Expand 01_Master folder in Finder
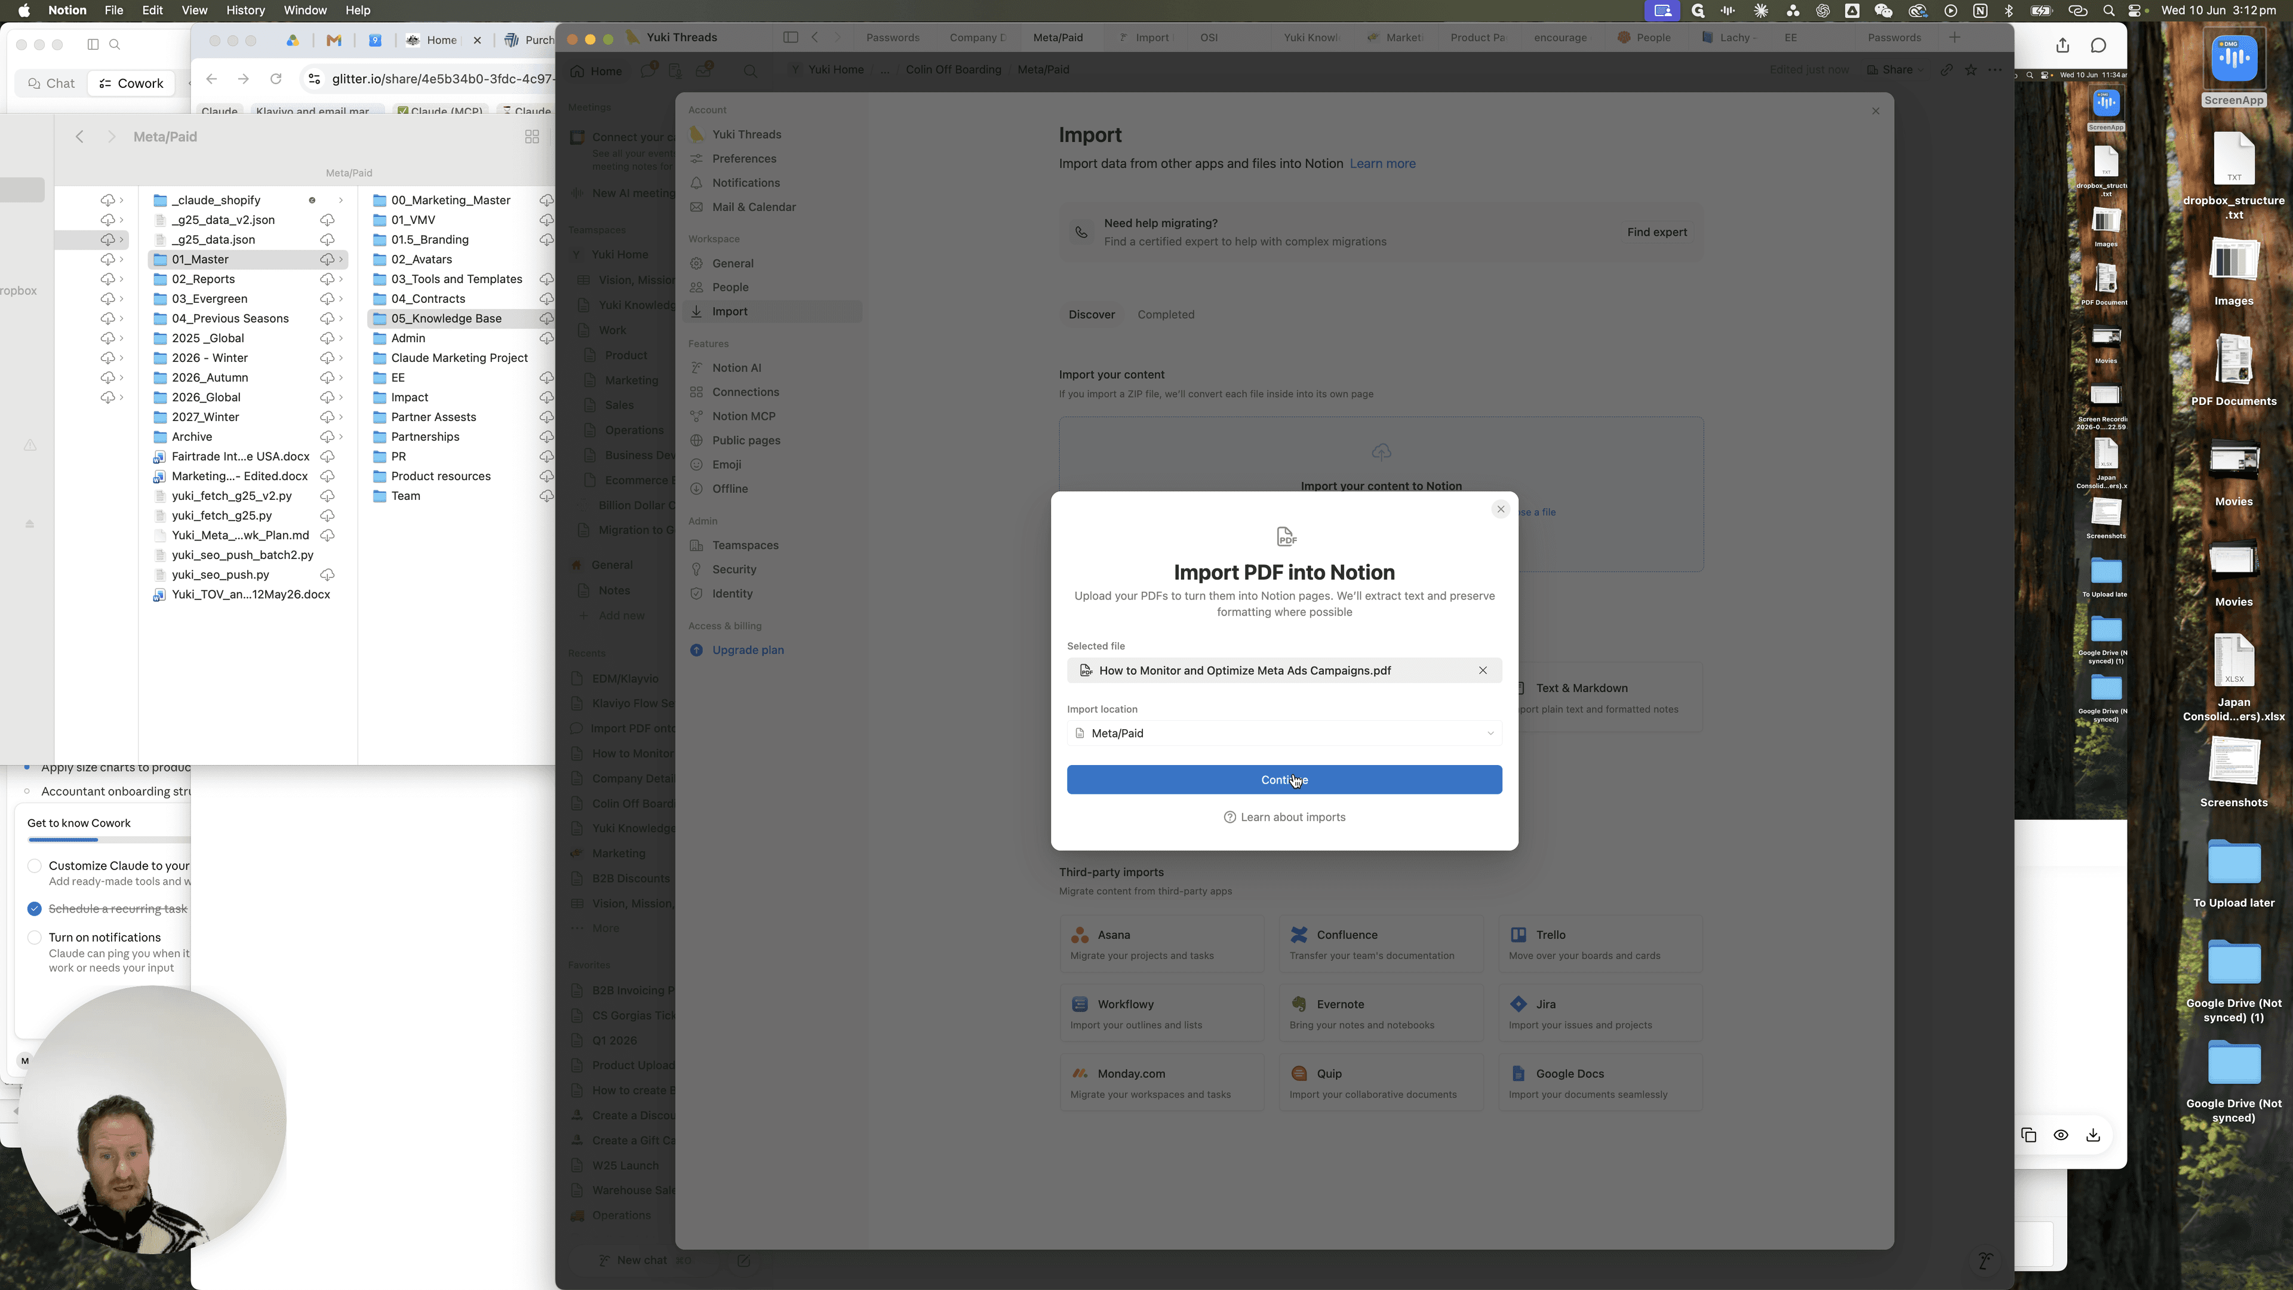The image size is (2293, 1290). [341, 259]
